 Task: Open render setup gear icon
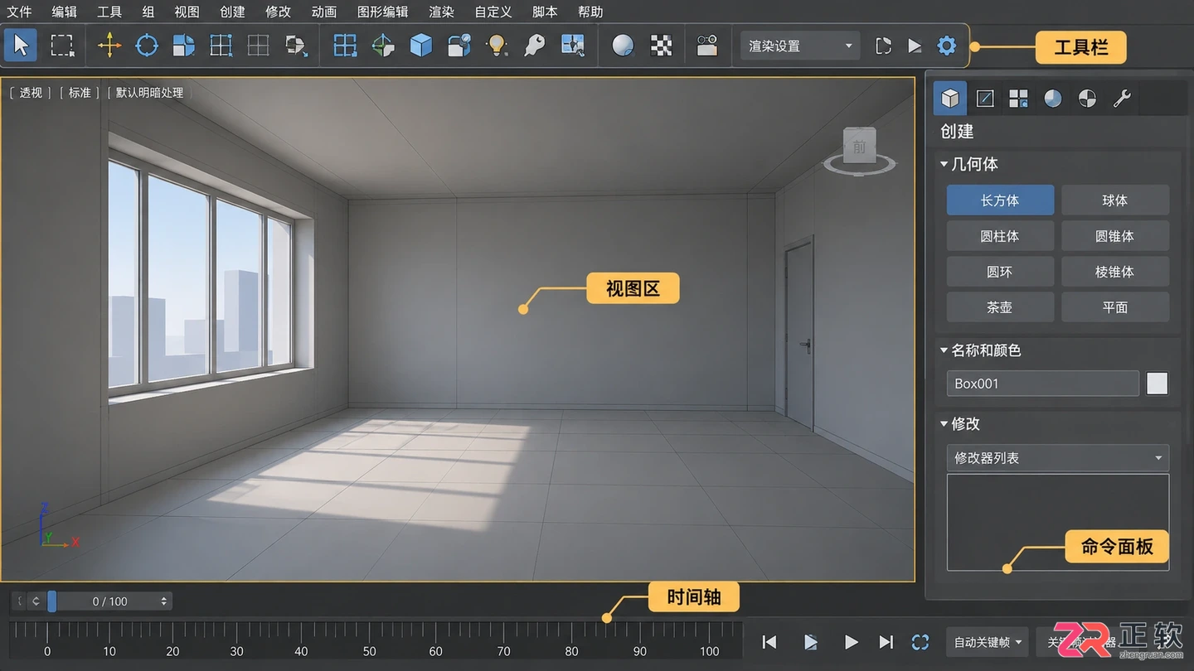946,46
